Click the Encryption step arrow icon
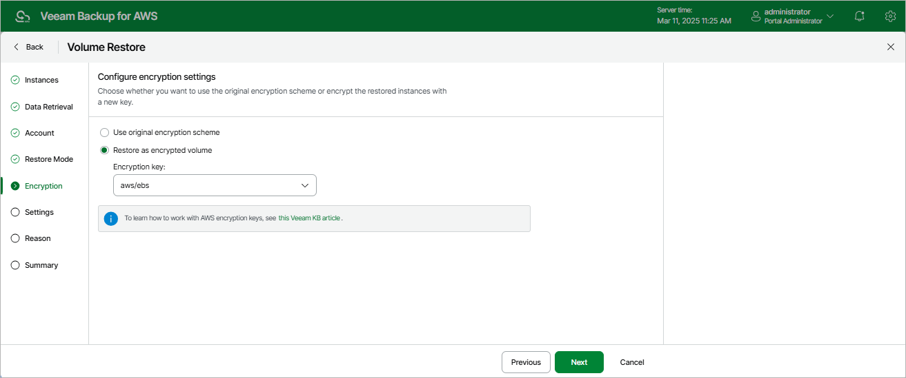The height and width of the screenshot is (378, 906). 15,186
